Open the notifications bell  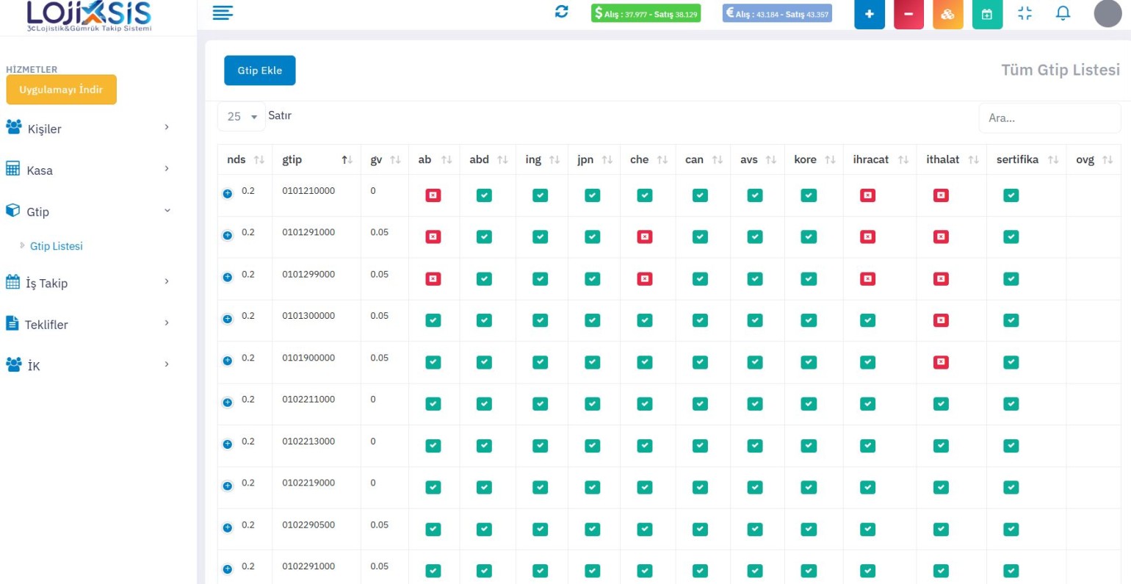tap(1063, 13)
